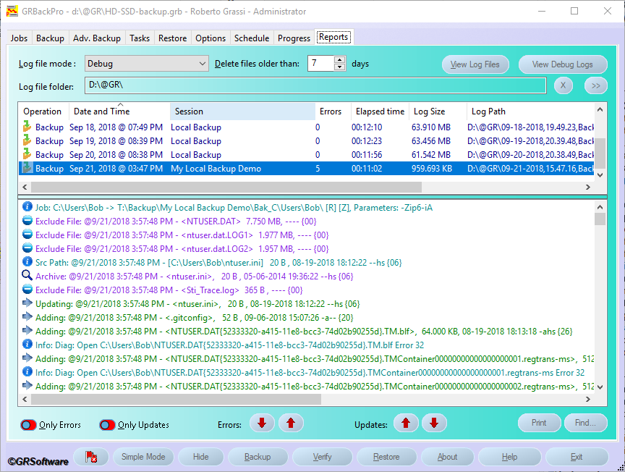Click the GRBackPro title bar app icon
This screenshot has width=625, height=472.
pos(12,11)
